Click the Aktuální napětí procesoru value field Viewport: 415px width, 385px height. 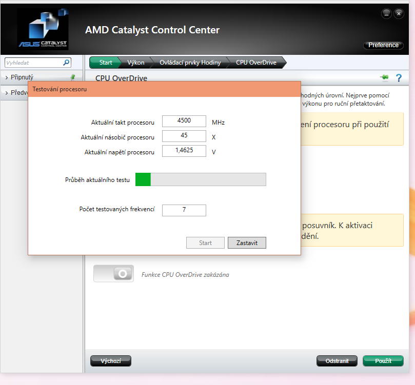(184, 151)
